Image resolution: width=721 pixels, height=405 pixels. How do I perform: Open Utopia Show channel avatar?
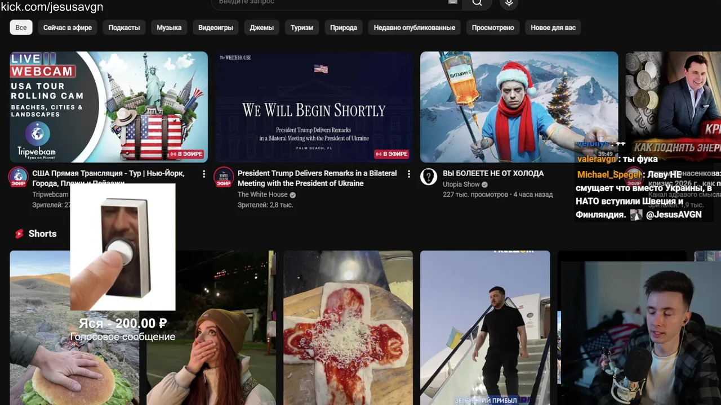pos(429,177)
